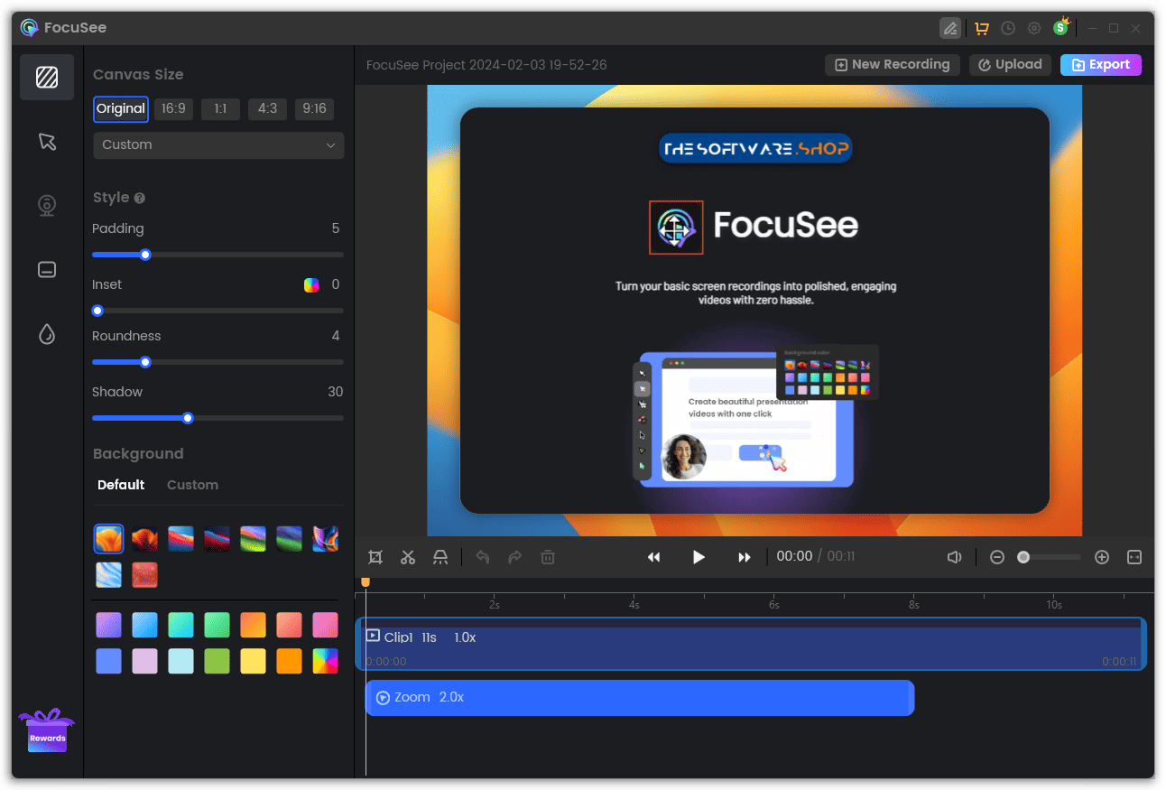Select Clip1 on the timeline
Image resolution: width=1166 pixels, height=790 pixels.
(x=751, y=644)
